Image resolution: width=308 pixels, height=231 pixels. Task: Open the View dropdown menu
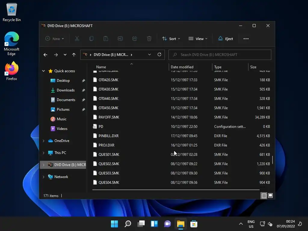pyautogui.click(x=198, y=39)
